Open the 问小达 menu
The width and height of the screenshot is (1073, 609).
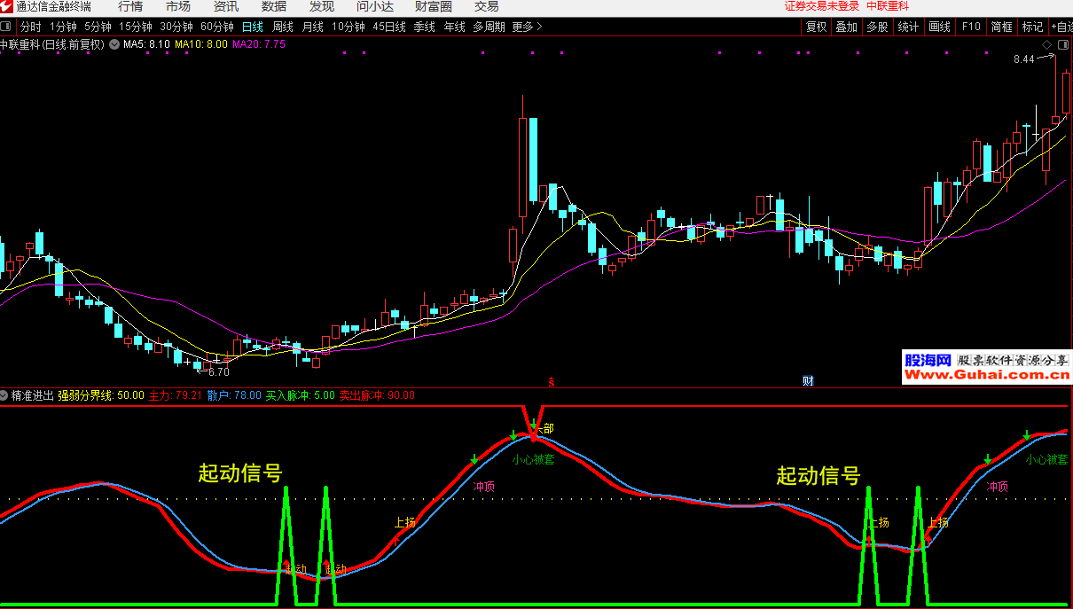(375, 6)
